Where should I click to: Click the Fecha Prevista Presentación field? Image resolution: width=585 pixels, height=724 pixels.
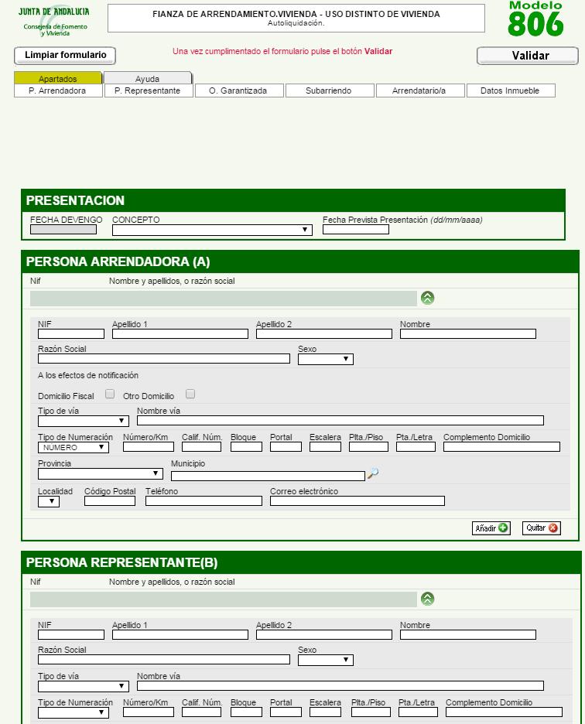tap(356, 230)
